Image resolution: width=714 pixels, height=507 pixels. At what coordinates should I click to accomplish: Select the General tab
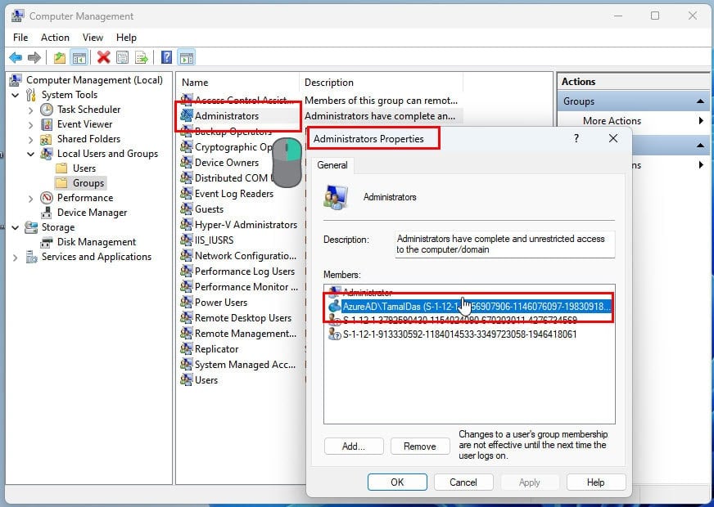pyautogui.click(x=332, y=165)
